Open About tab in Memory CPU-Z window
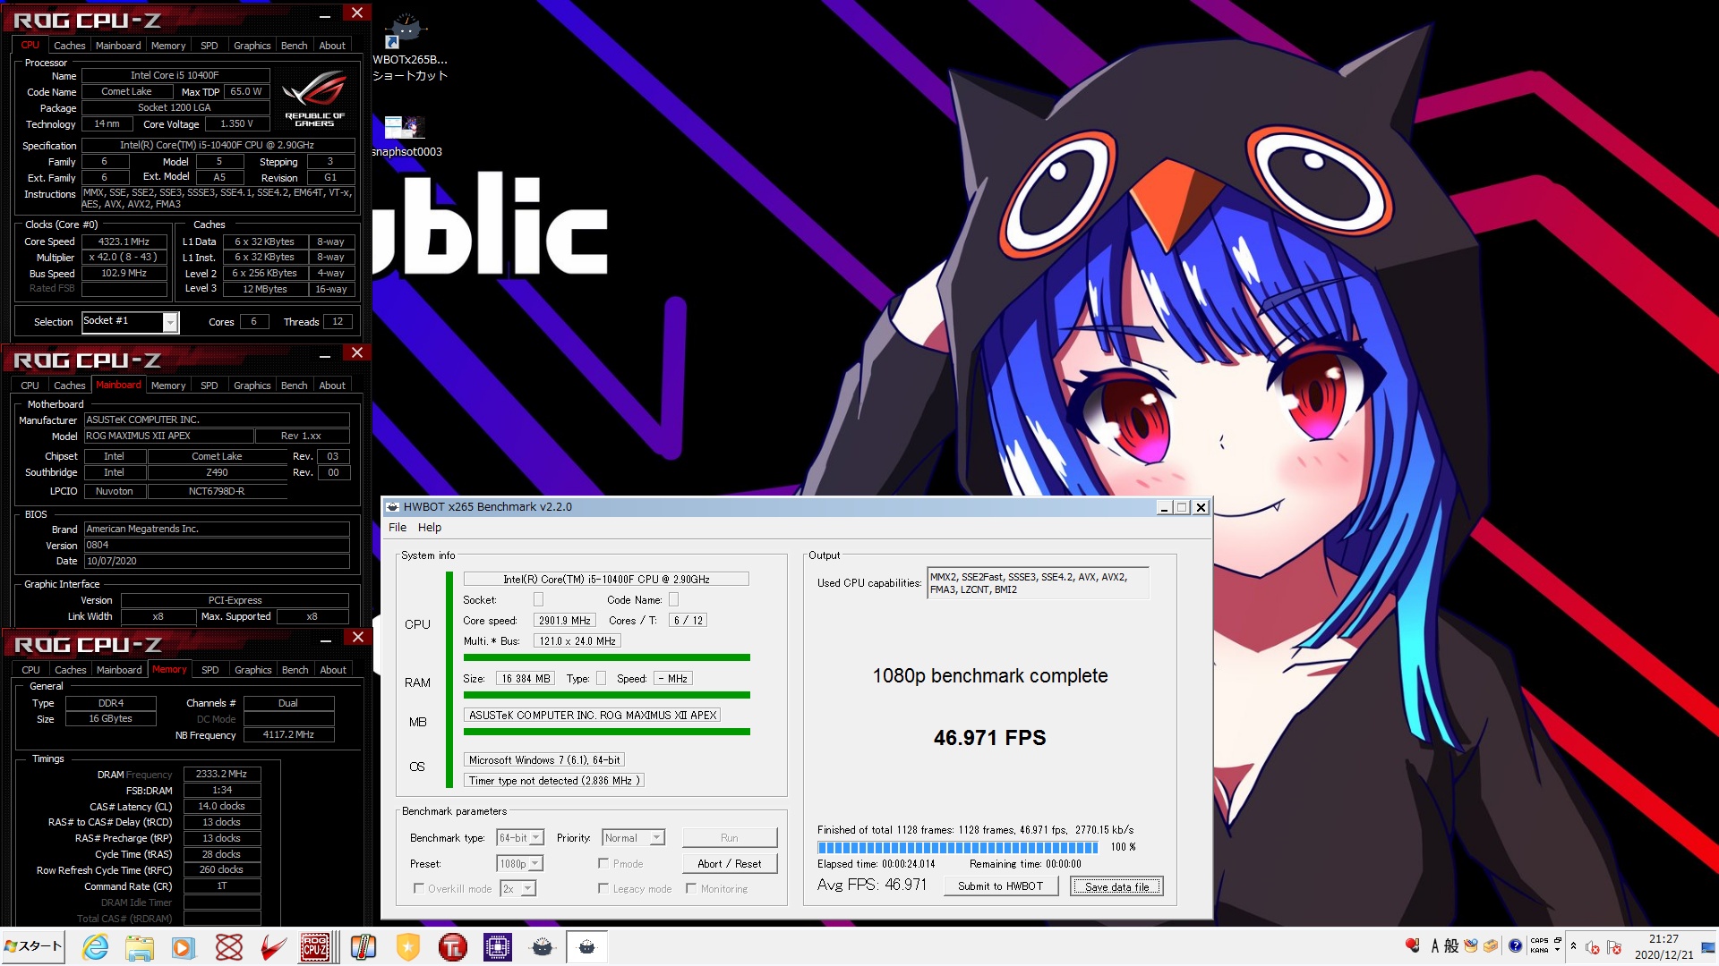 coord(333,670)
